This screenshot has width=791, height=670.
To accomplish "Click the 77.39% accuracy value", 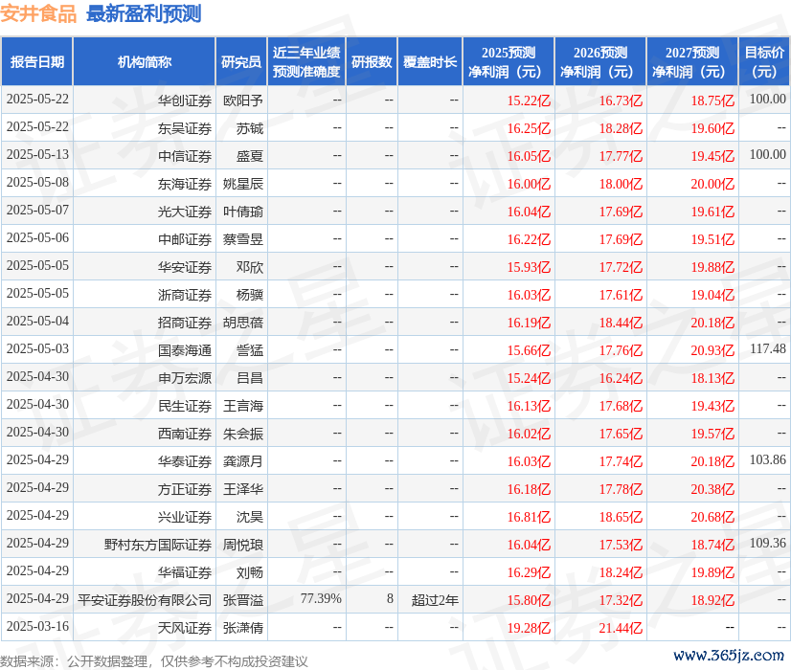I will 321,598.
